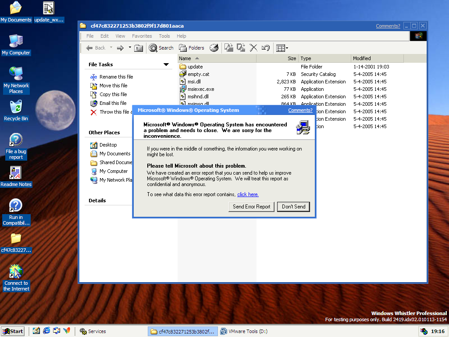449x337 pixels.
Task: Sort files by the Size column
Action: (277, 58)
